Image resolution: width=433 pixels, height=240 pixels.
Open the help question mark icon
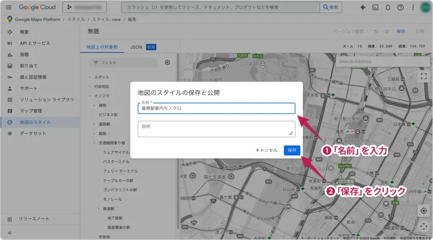pos(400,8)
